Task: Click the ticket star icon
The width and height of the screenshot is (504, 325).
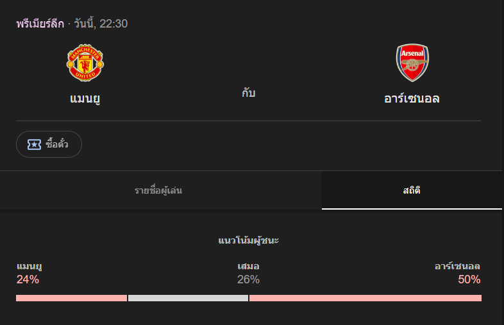Action: point(34,144)
